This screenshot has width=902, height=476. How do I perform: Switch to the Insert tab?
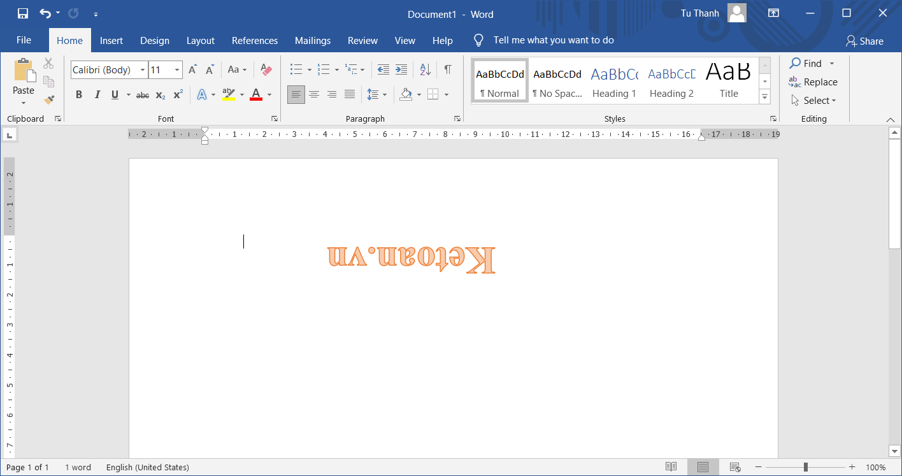pyautogui.click(x=111, y=41)
